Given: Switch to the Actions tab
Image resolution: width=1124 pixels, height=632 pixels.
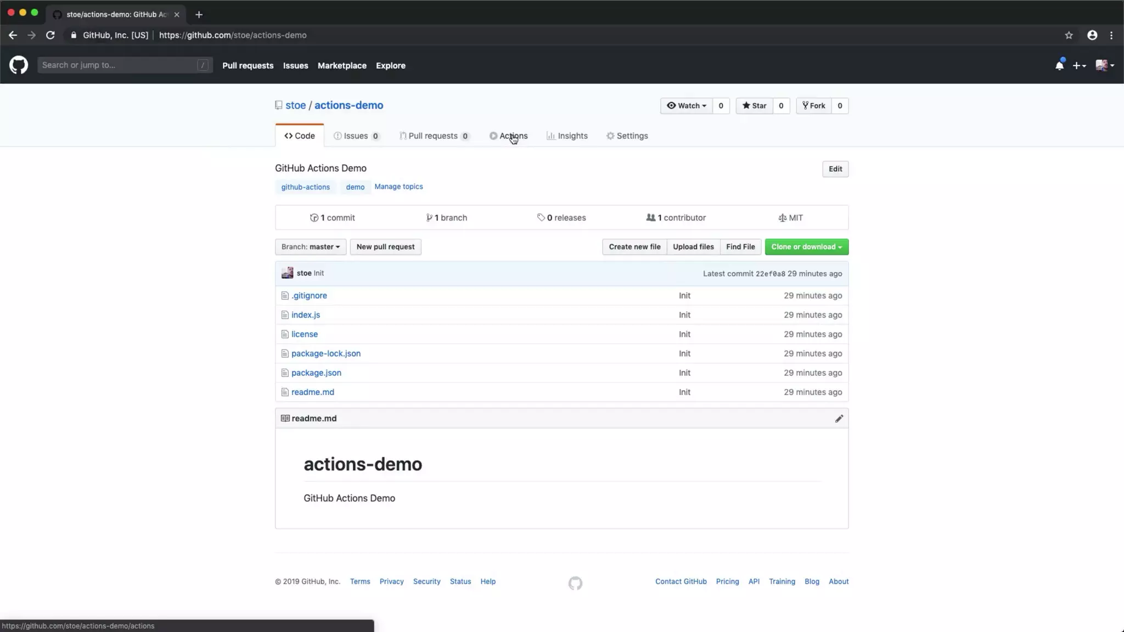Looking at the screenshot, I should tap(508, 136).
